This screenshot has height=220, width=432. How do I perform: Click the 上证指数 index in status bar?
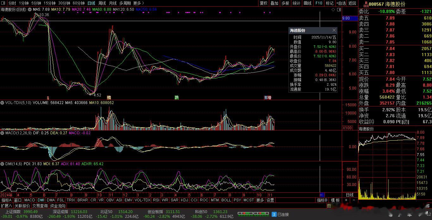(13, 211)
